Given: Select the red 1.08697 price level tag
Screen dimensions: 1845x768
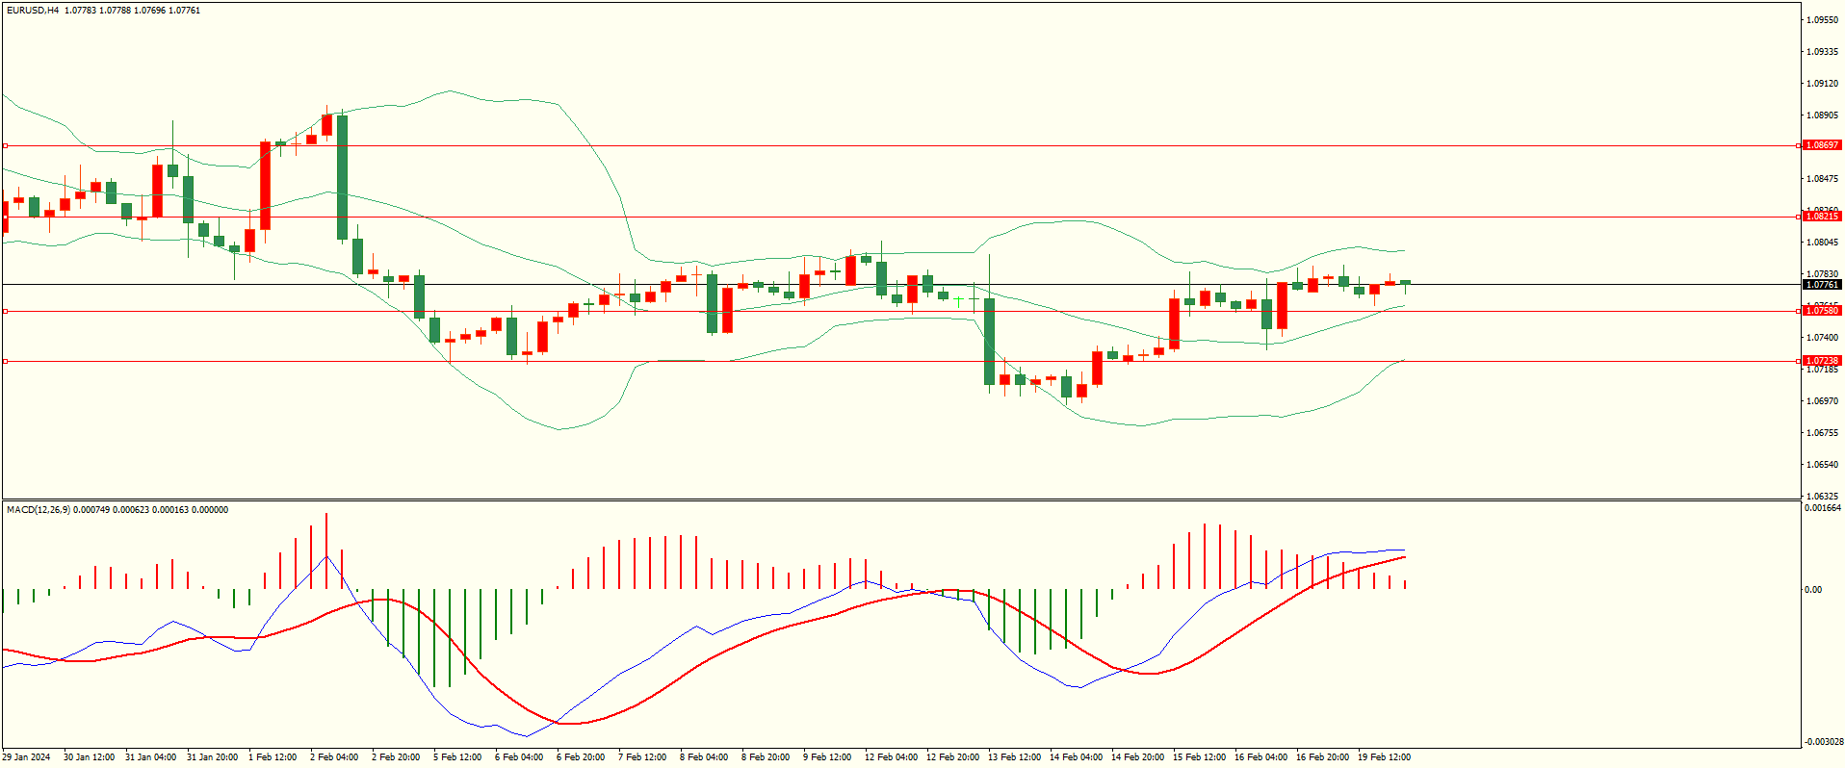Looking at the screenshot, I should [1821, 145].
